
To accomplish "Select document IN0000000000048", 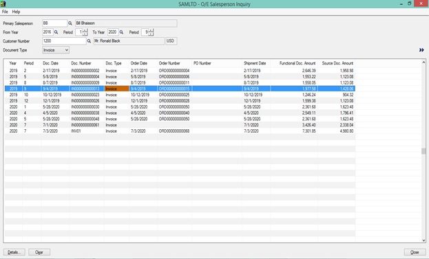I will click(85, 119).
